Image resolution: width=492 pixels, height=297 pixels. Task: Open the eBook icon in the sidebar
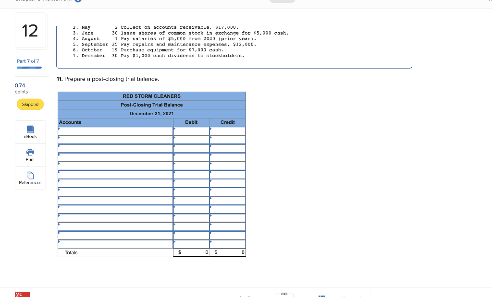tap(30, 129)
